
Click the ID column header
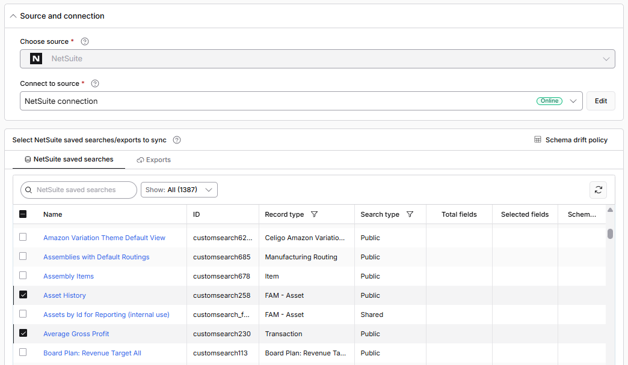pyautogui.click(x=196, y=214)
